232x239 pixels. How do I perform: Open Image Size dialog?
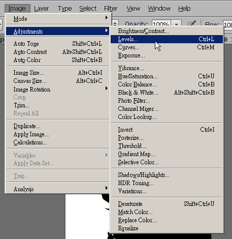point(58,73)
